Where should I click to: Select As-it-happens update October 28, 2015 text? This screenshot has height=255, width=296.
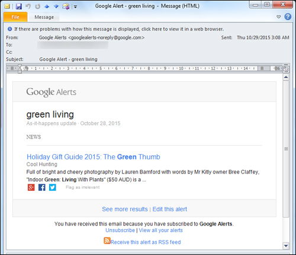(x=73, y=123)
